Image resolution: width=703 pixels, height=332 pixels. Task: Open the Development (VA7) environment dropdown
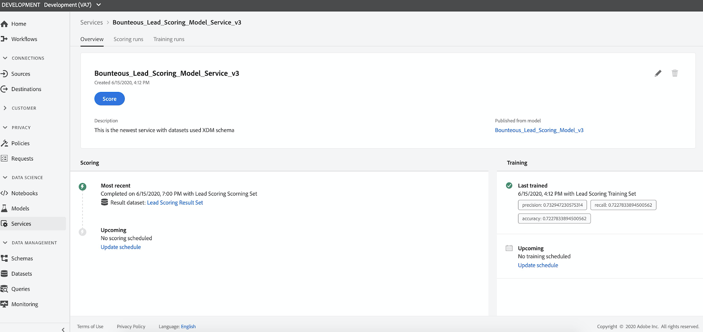pyautogui.click(x=72, y=5)
